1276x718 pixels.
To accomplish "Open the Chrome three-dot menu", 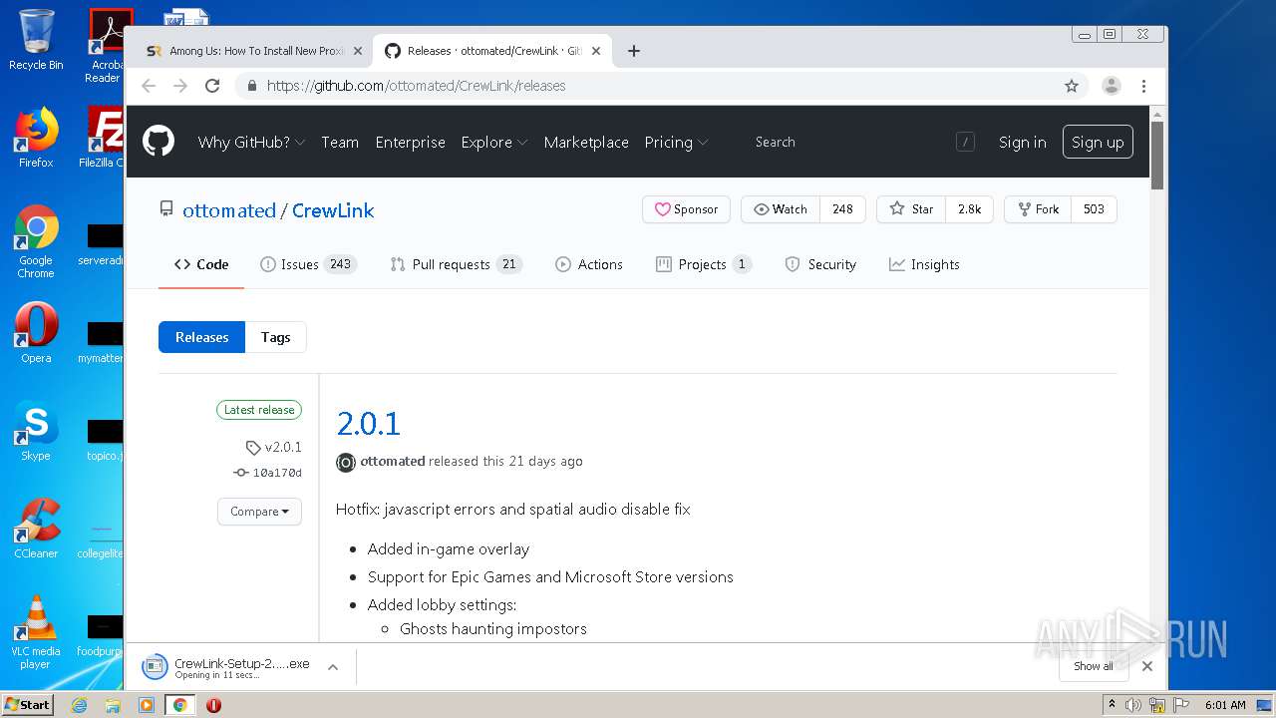I will tap(1144, 86).
